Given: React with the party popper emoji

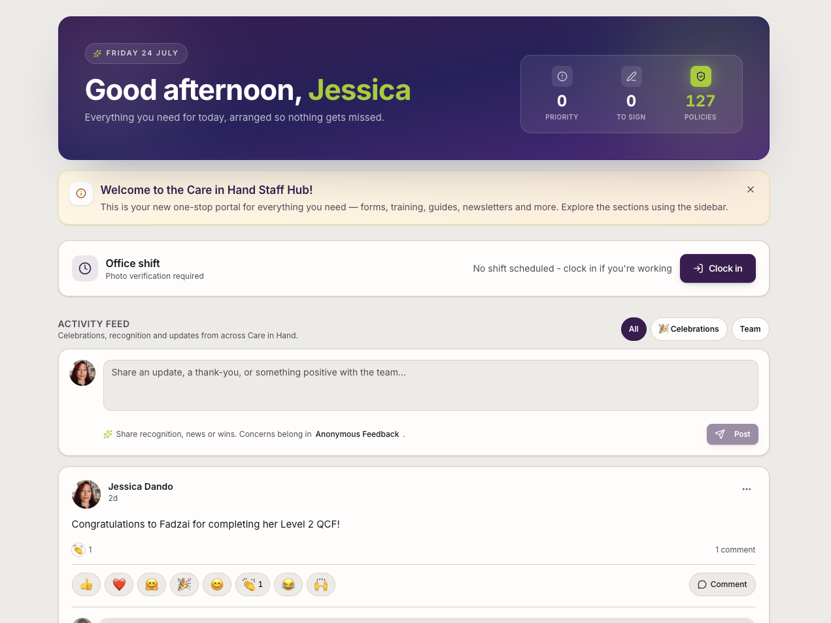Looking at the screenshot, I should (x=184, y=584).
